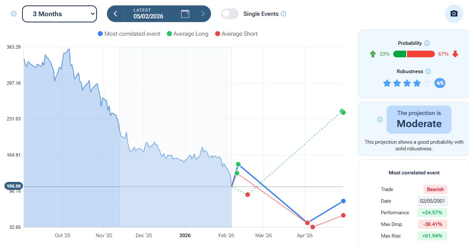This screenshot has height=245, width=469.
Task: Click the probability green-red bar
Action: click(x=414, y=54)
